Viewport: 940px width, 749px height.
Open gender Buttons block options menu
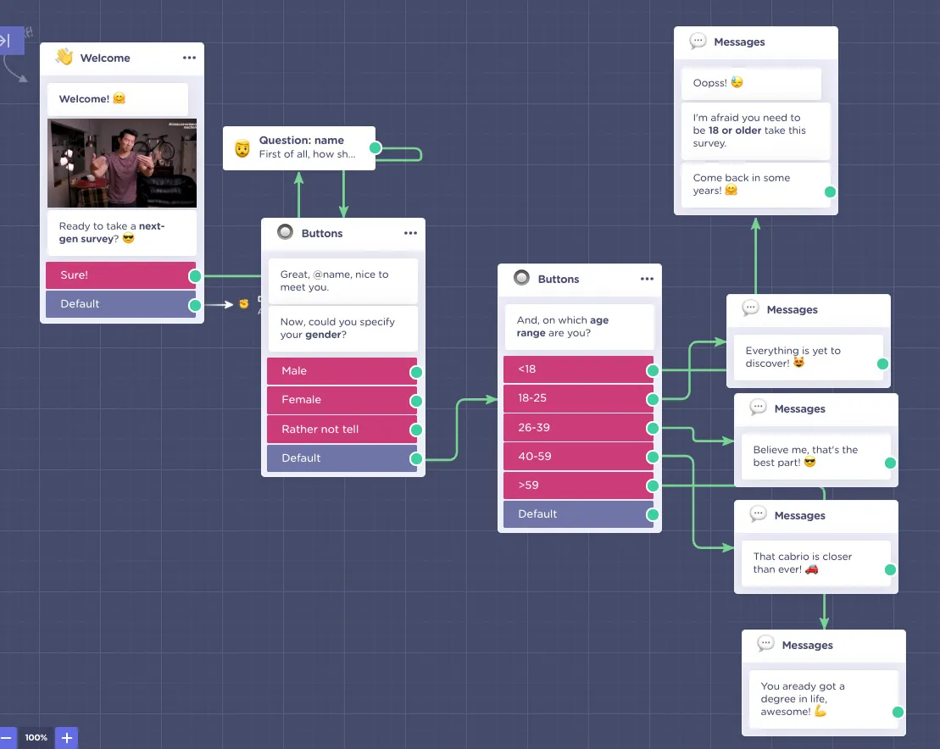[x=410, y=233]
